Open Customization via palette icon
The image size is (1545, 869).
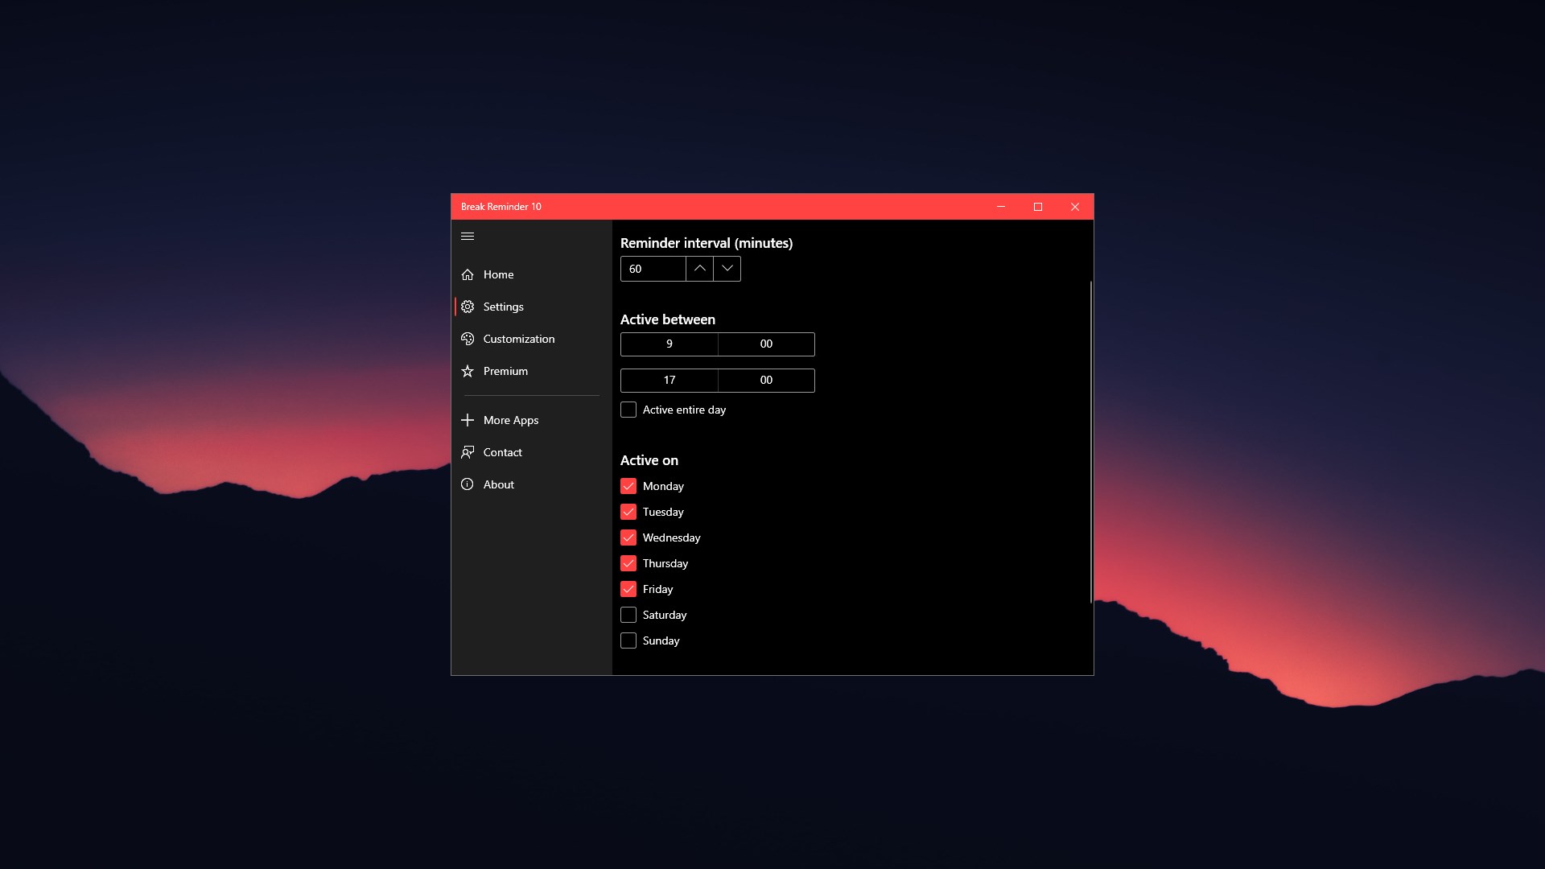click(x=468, y=339)
